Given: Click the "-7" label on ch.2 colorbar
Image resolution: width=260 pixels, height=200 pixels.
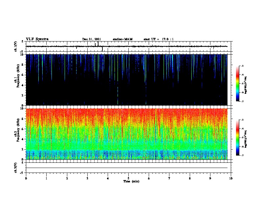Looking at the screenshot, I should click(x=242, y=156).
